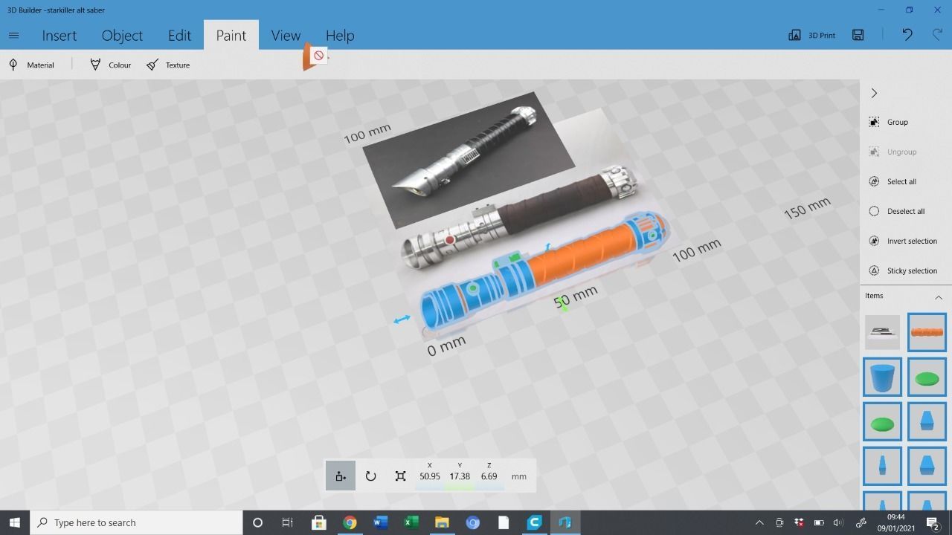Viewport: 952px width, 535px height.
Task: Edit the Z position value 6.69
Action: pyautogui.click(x=489, y=476)
